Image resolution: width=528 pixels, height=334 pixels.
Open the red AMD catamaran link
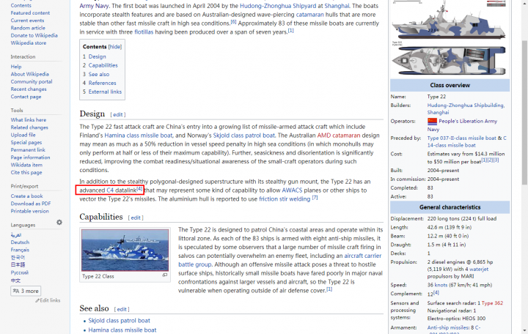tap(339, 136)
